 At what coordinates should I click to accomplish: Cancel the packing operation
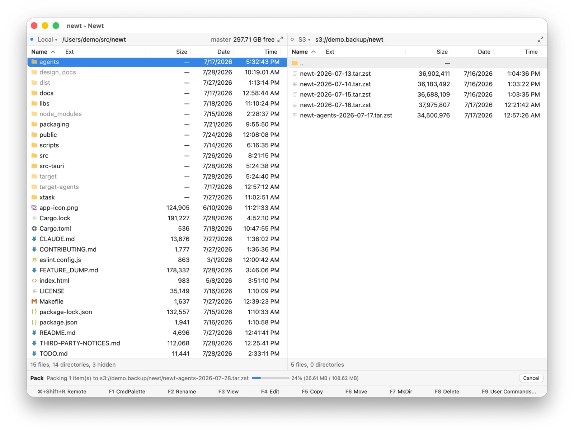(531, 378)
